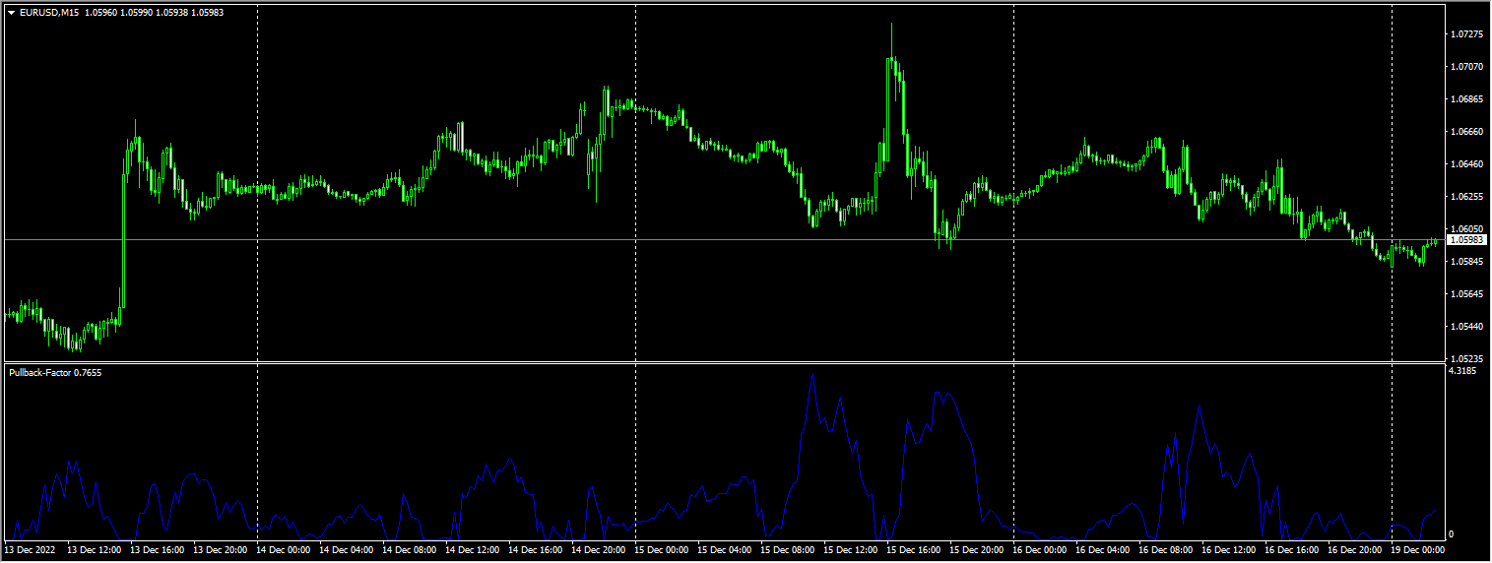The width and height of the screenshot is (1492, 563).
Task: Click time axis label 13 Dec 20:00
Action: coord(222,550)
